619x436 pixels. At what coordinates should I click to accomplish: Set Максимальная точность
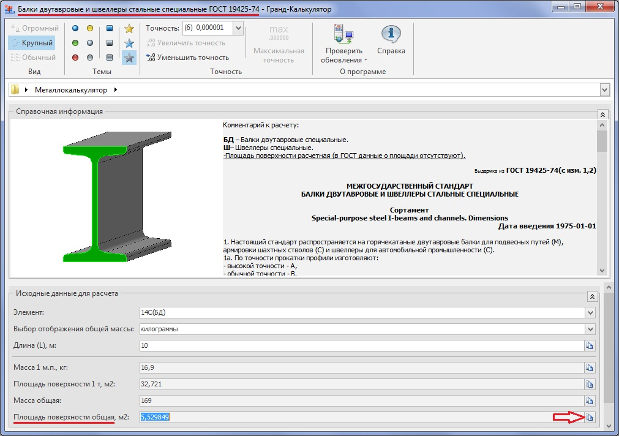point(279,44)
